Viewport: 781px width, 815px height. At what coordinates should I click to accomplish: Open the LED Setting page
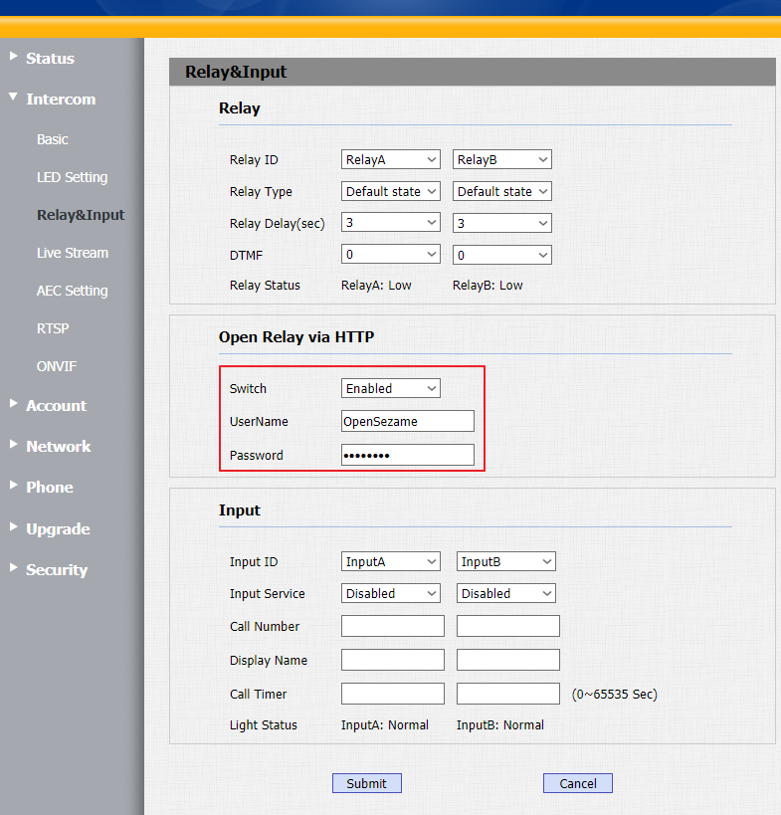click(72, 177)
